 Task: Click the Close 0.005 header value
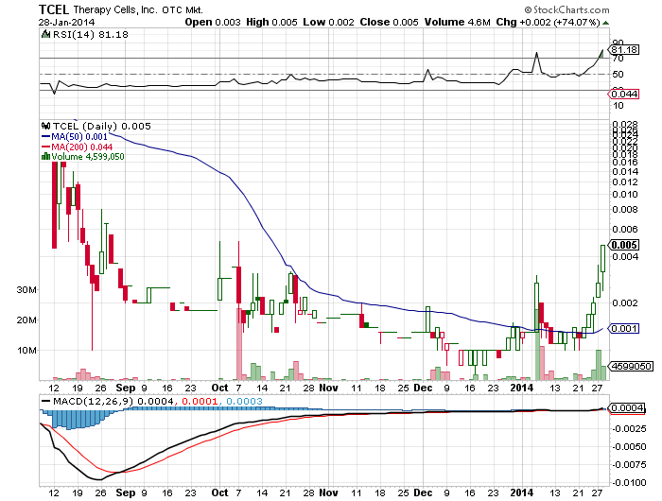389,23
